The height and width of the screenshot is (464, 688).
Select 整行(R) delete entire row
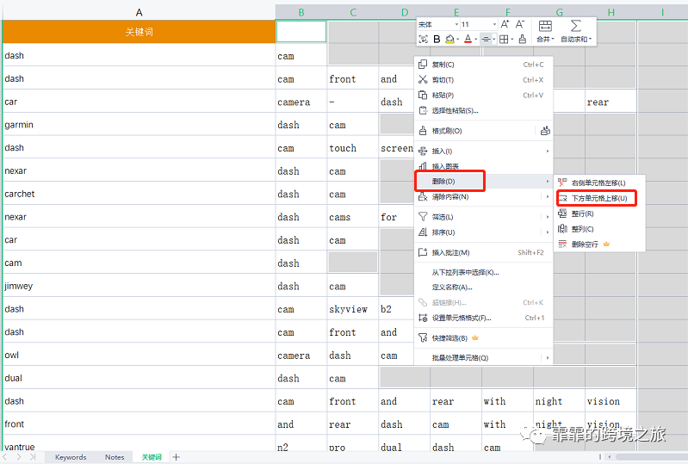tap(599, 213)
